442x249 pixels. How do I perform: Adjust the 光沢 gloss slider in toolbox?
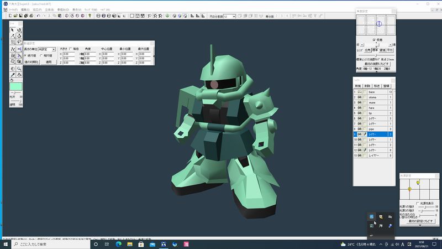tap(16, 93)
